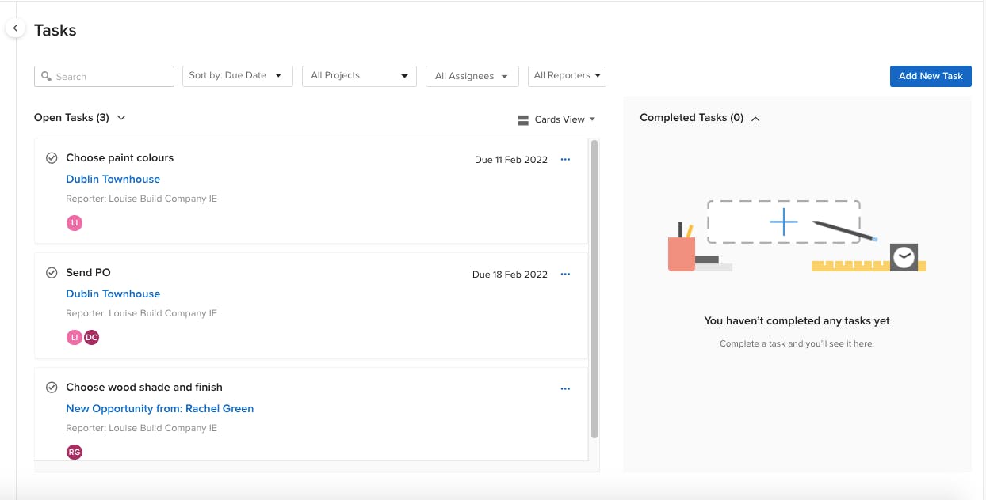986x500 pixels.
Task: Open the All Assignees filter dropdown
Action: click(472, 76)
